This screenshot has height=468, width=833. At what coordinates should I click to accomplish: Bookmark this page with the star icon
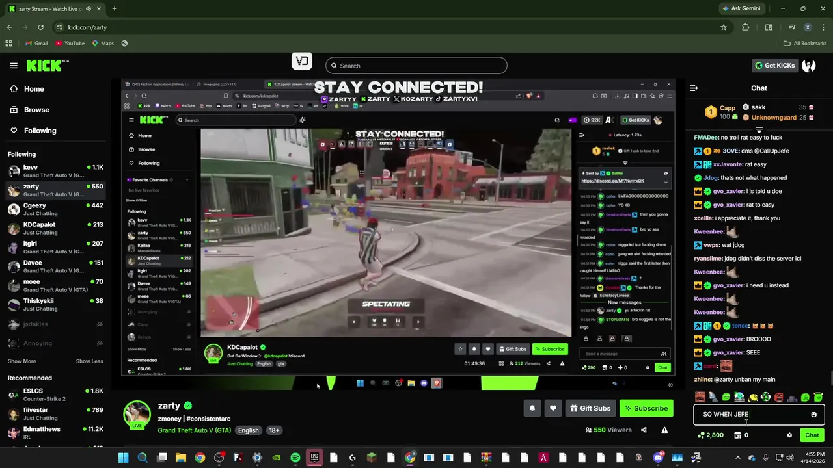pyautogui.click(x=723, y=27)
